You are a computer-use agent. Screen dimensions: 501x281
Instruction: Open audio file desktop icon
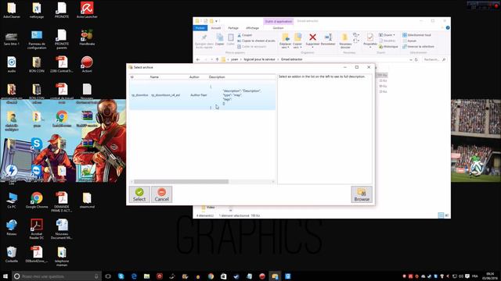[x=12, y=64]
